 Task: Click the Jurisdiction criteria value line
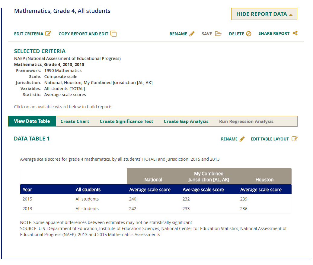pos(98,83)
